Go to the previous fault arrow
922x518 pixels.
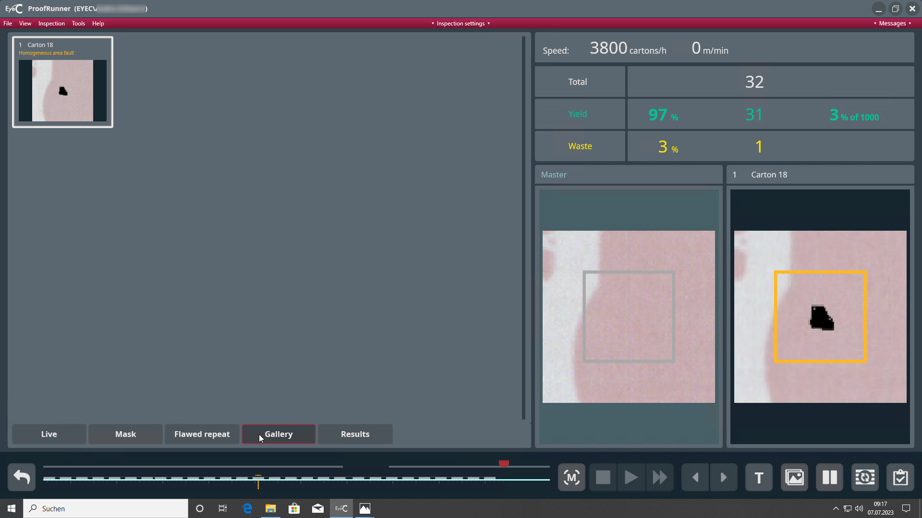pos(695,477)
